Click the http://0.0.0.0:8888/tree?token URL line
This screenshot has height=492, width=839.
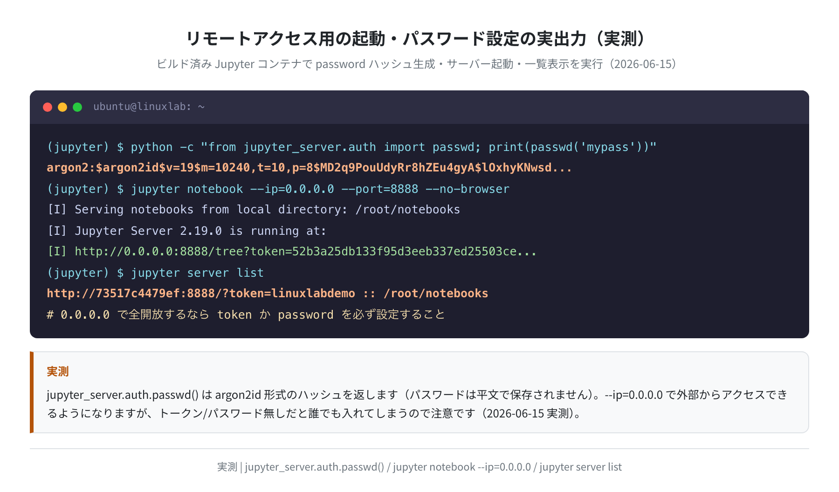292,252
